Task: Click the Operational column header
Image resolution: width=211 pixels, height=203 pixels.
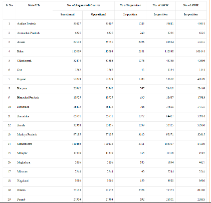Action: point(99,15)
